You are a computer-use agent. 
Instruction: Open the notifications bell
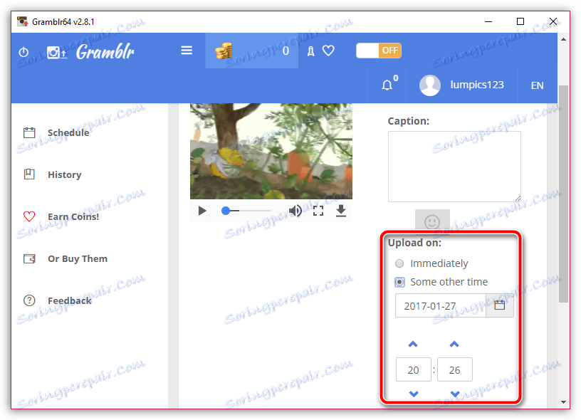(x=387, y=85)
